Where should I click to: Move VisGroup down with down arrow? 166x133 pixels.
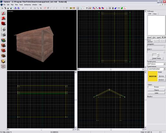pyautogui.click(x=165, y=37)
